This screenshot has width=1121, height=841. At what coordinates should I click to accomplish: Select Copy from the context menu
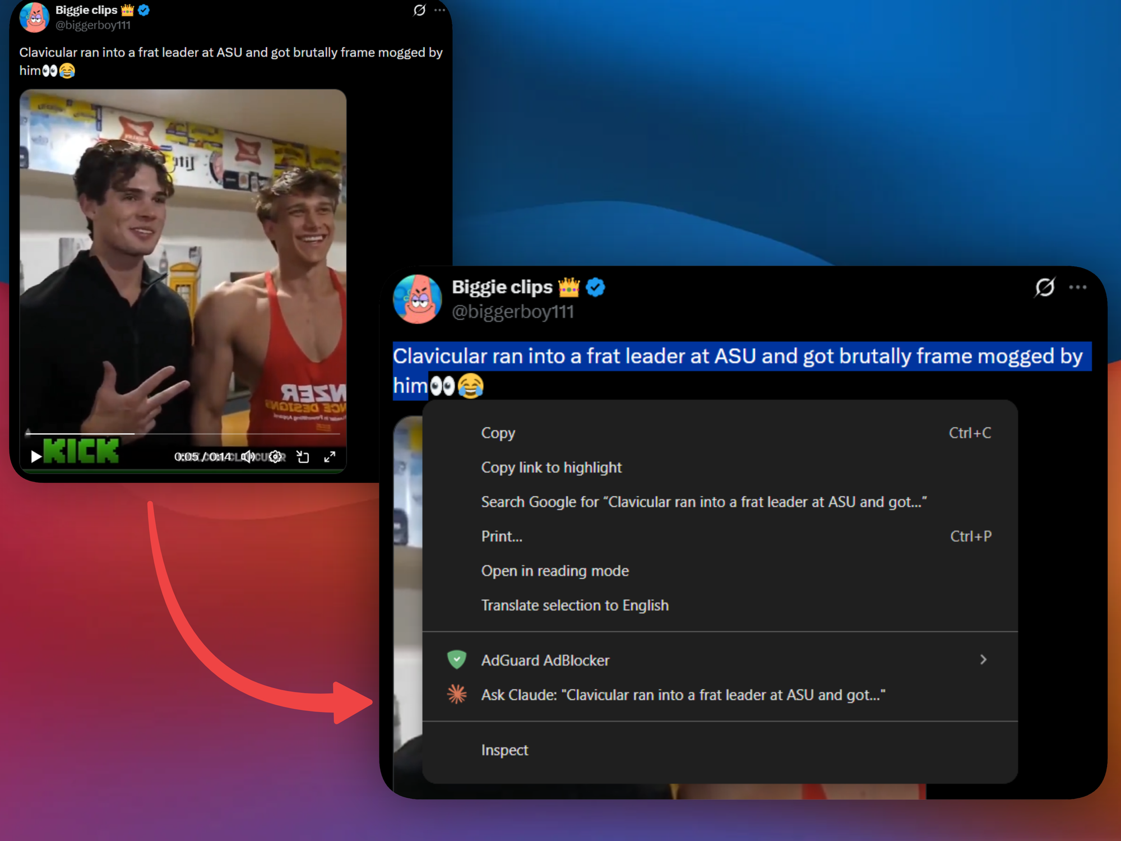(498, 433)
